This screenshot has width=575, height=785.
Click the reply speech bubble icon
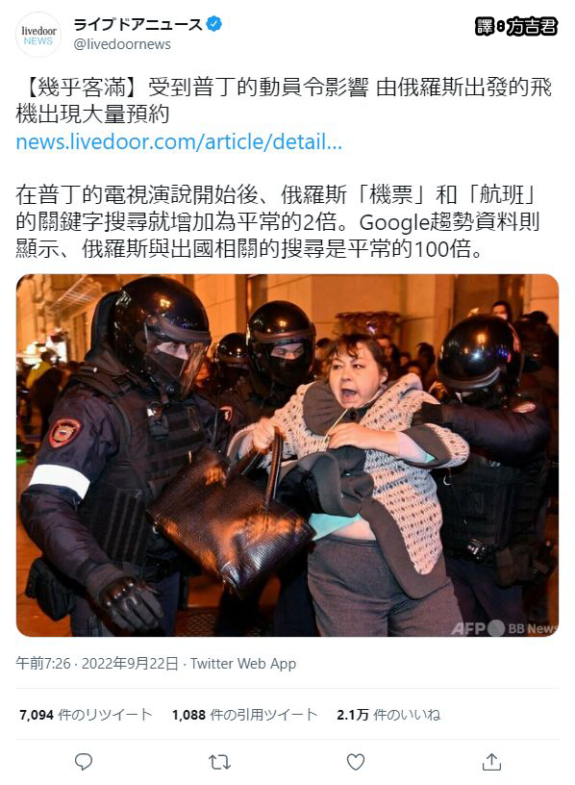coord(84,762)
